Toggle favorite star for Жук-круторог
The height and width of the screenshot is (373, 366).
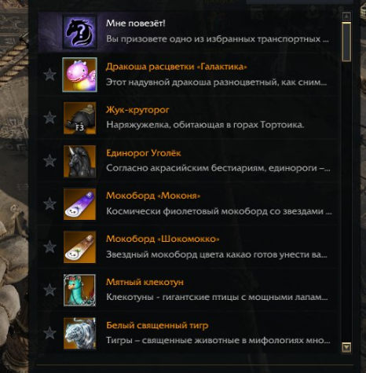point(49,118)
